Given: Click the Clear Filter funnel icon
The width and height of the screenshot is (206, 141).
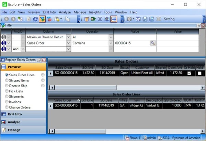Looking at the screenshot, I should pyautogui.click(x=49, y=19).
